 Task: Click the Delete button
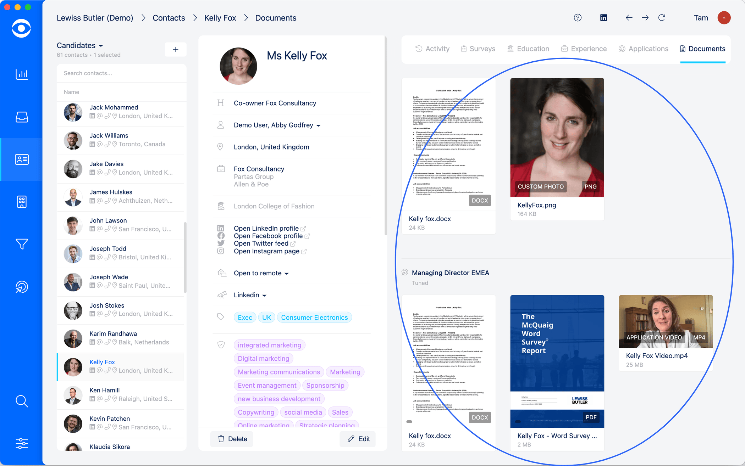pyautogui.click(x=232, y=439)
